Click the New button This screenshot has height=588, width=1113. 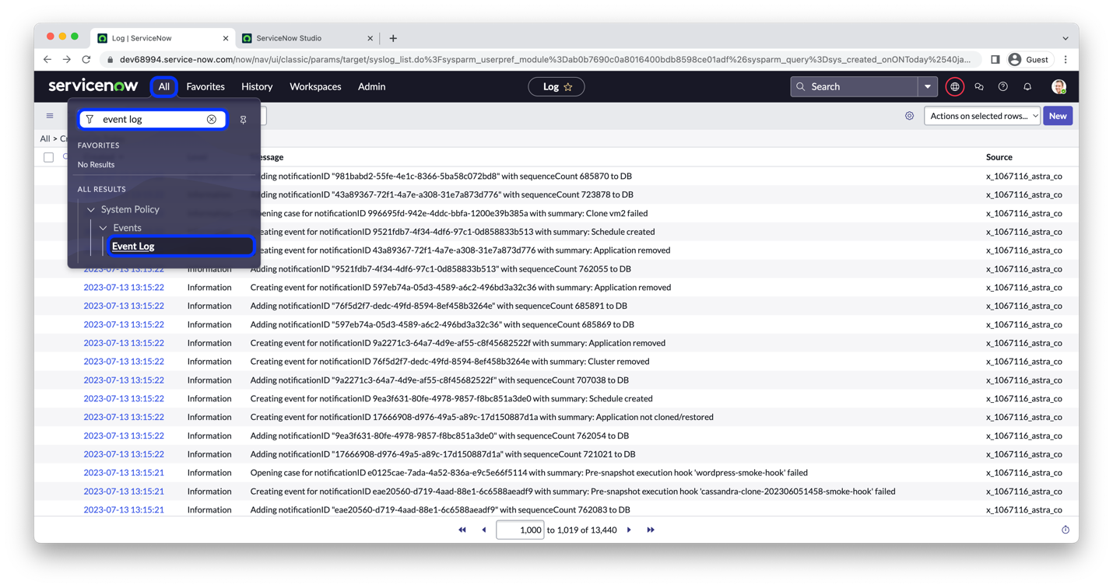1058,116
